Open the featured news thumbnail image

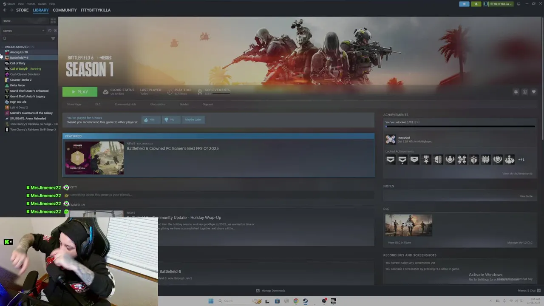[94, 158]
